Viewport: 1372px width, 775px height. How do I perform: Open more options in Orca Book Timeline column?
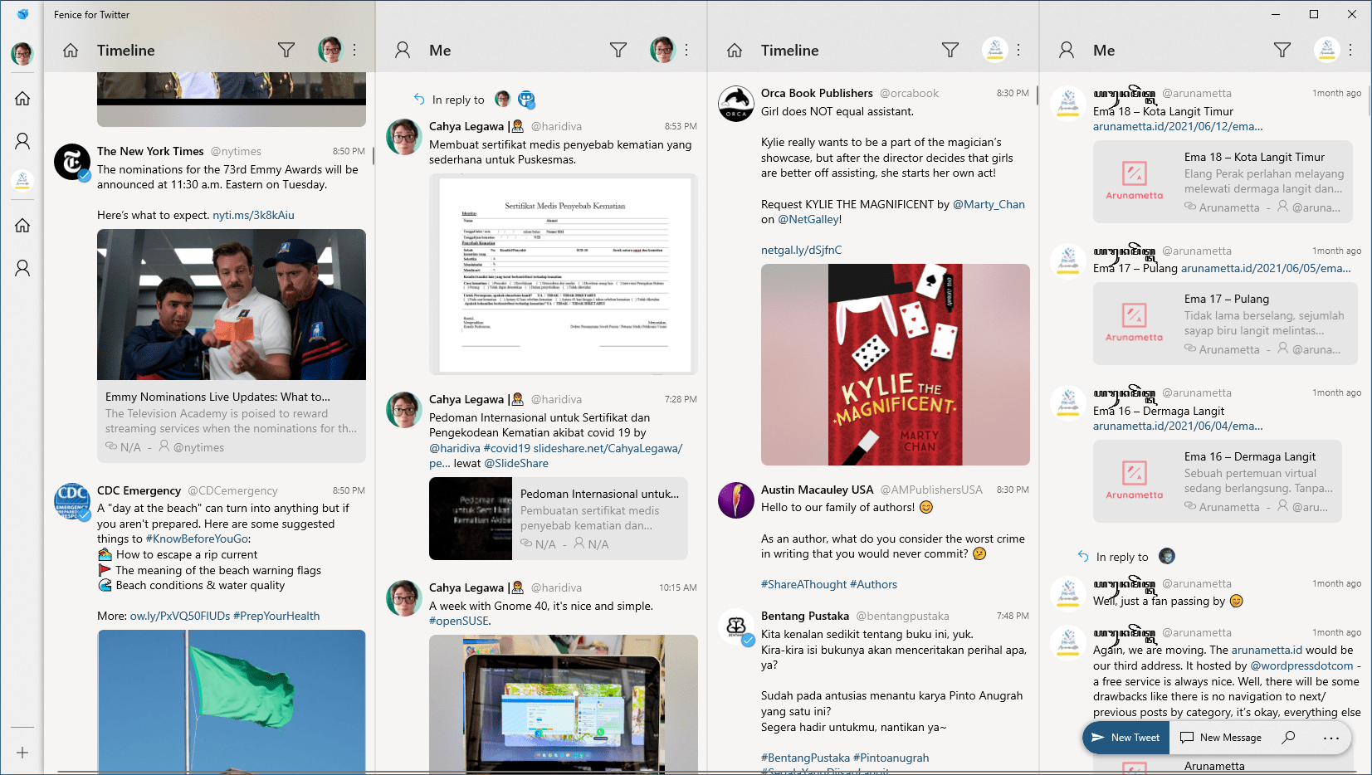pyautogui.click(x=1018, y=51)
